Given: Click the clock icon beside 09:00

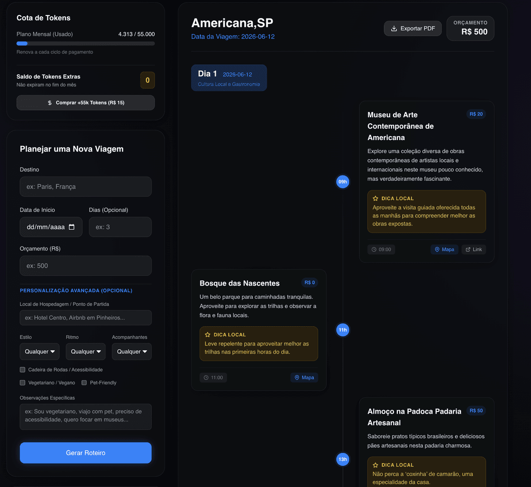Looking at the screenshot, I should (x=374, y=250).
